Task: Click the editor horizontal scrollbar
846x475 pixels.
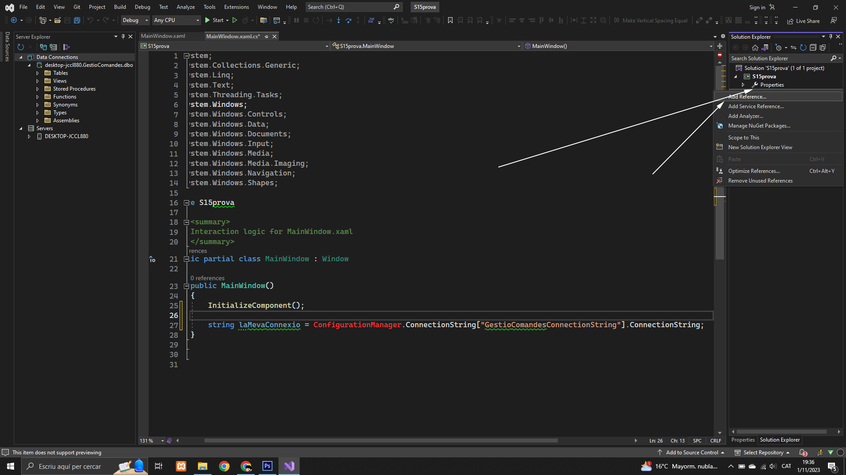Action: [x=381, y=440]
